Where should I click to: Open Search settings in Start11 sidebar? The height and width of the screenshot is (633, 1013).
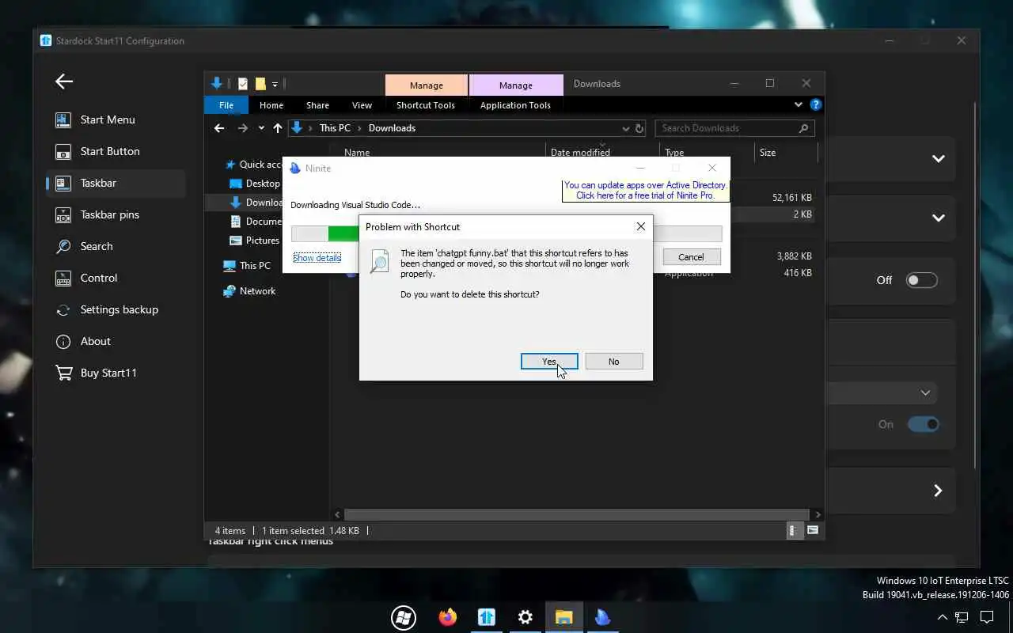coord(96,246)
